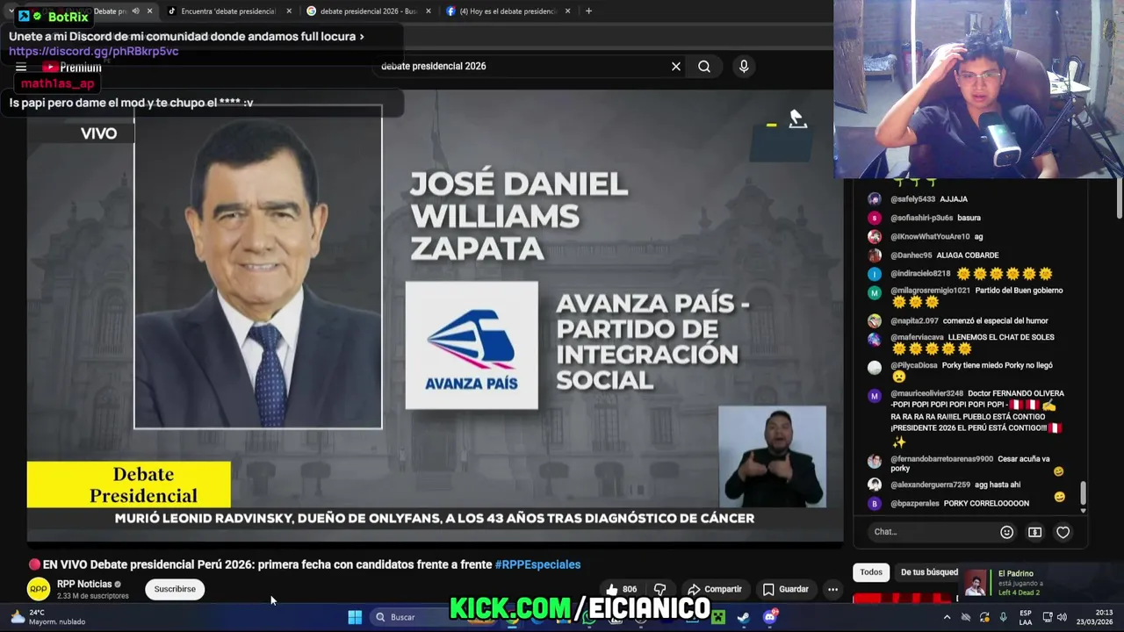Click the live chat scrollbar thumb
Image resolution: width=1124 pixels, height=632 pixels.
(x=1083, y=492)
